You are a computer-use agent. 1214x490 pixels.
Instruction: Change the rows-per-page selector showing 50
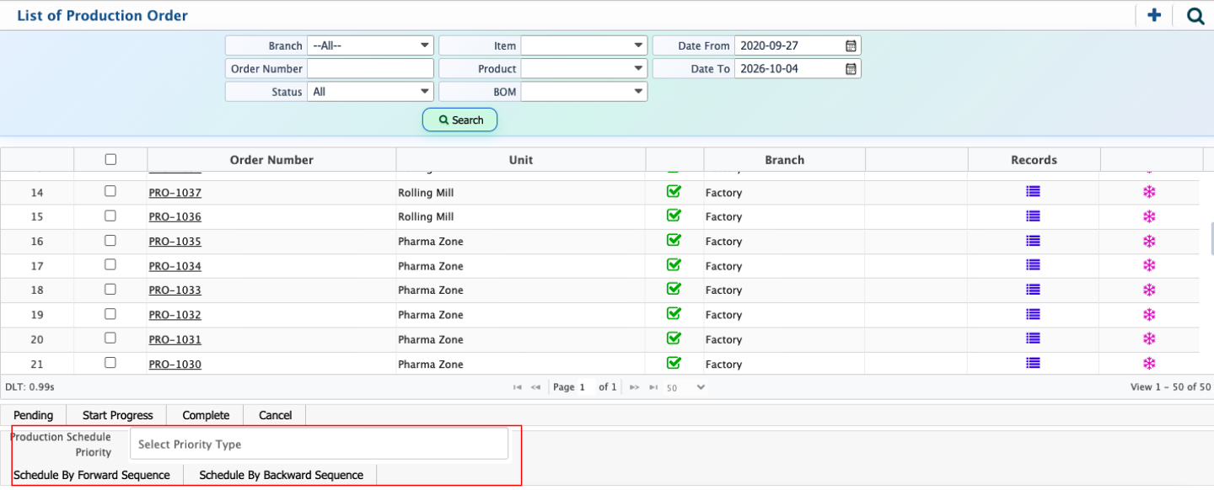tap(685, 387)
